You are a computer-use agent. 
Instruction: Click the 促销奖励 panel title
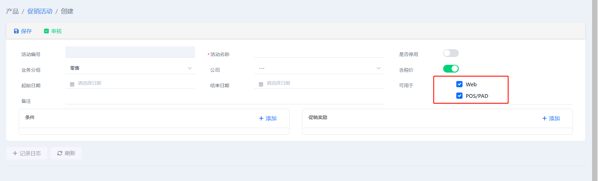click(318, 117)
